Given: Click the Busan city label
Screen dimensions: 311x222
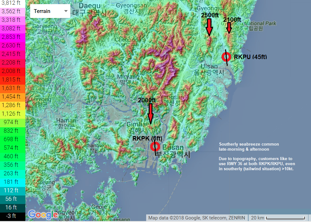Looking at the screenshot, I should point(173,147).
